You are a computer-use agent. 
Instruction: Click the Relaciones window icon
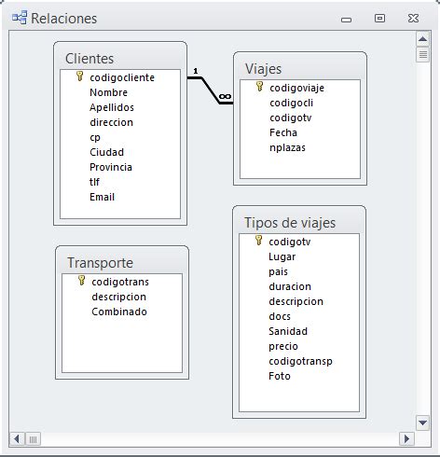pos(20,18)
